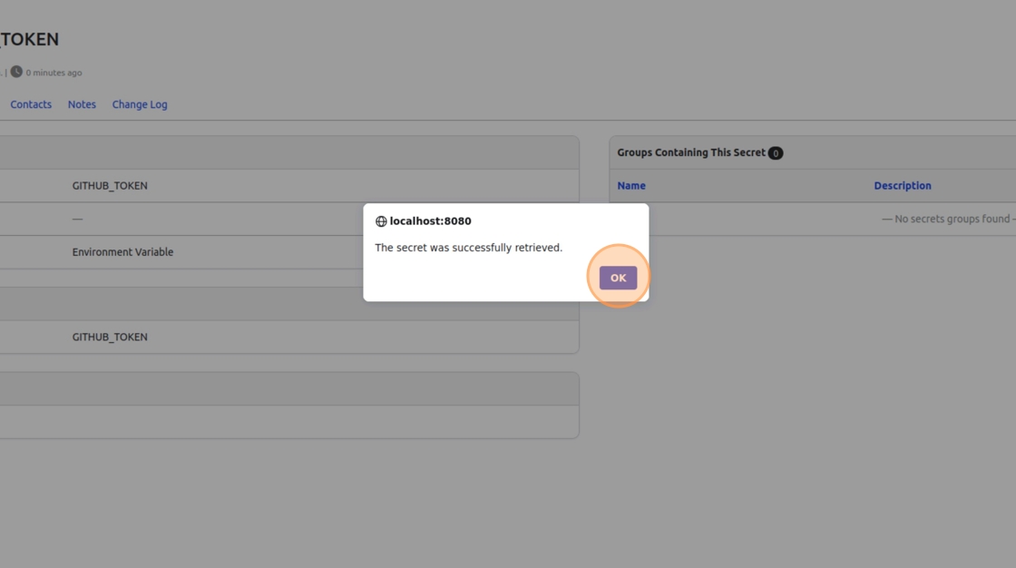Click 'The secret was successfully retrieved.' message
The width and height of the screenshot is (1016, 568).
coord(468,248)
